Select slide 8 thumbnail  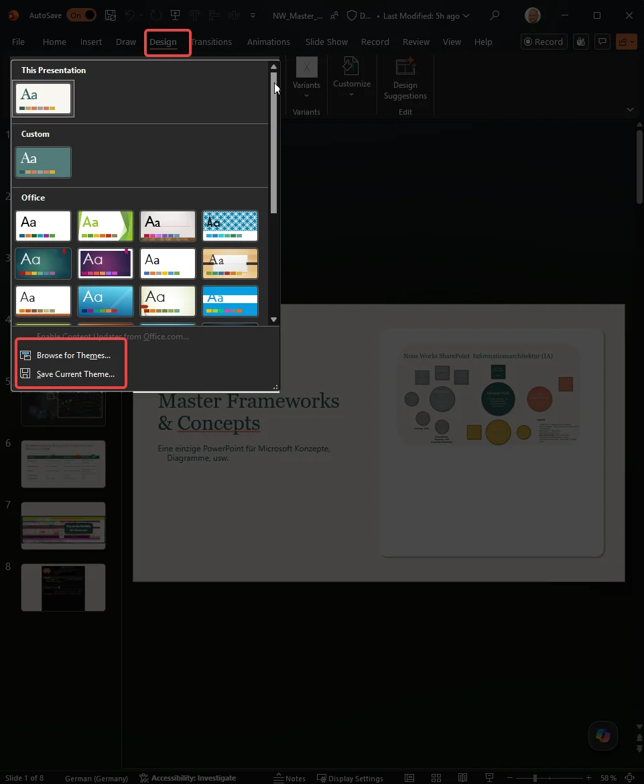pos(64,587)
